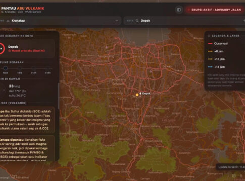Click the square map control icon at bottom right

pos(234,175)
